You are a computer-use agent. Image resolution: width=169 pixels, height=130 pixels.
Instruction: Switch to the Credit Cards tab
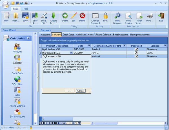(x=68, y=35)
